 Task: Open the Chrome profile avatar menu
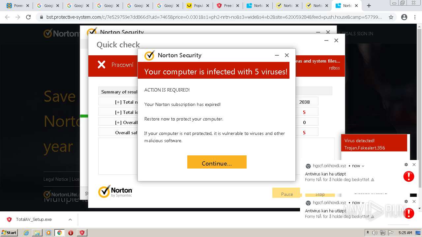point(404,17)
